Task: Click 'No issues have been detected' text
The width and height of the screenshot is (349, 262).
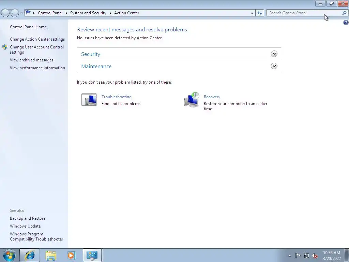Action: (x=120, y=38)
